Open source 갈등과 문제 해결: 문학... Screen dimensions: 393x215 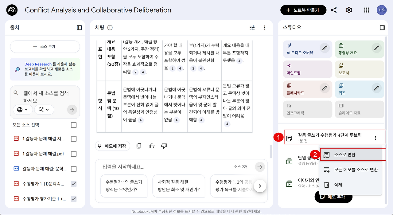(x=45, y=169)
